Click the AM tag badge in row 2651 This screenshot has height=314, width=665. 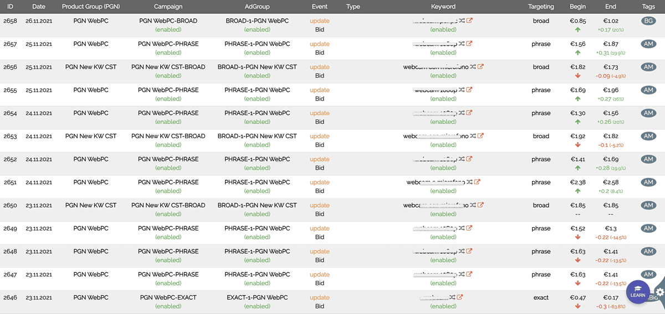648,182
